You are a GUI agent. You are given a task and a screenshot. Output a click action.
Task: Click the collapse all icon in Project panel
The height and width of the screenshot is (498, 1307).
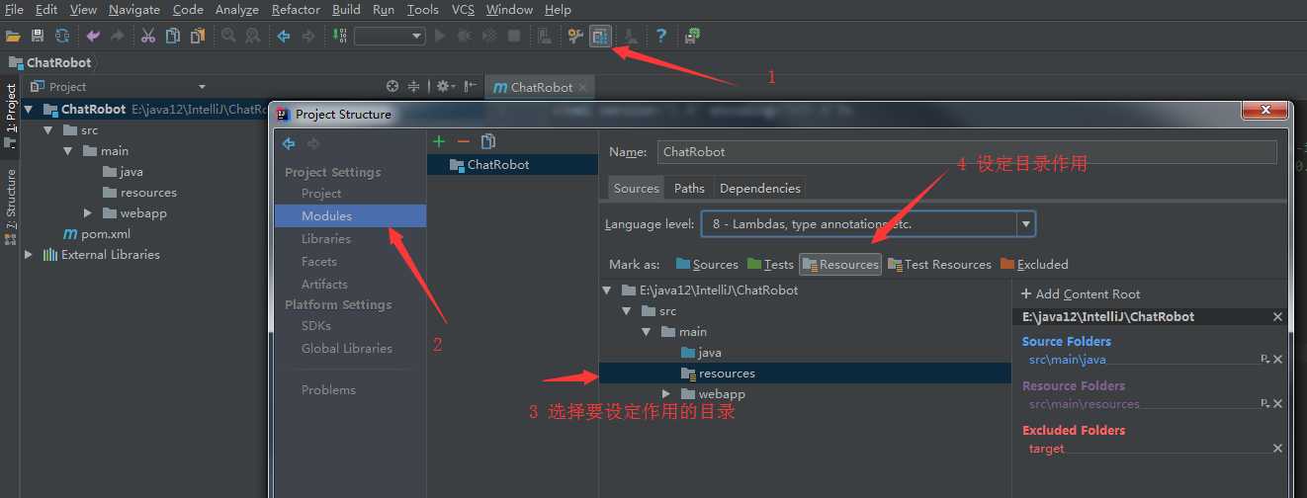pyautogui.click(x=414, y=86)
